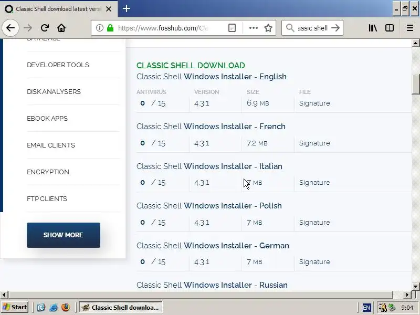Open Developer Tools category
The height and width of the screenshot is (315, 420).
(58, 65)
